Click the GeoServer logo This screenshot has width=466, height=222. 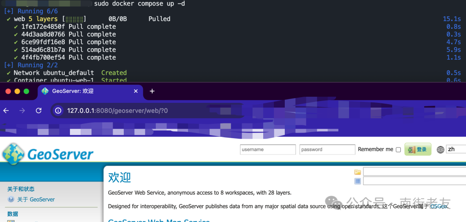click(x=47, y=154)
